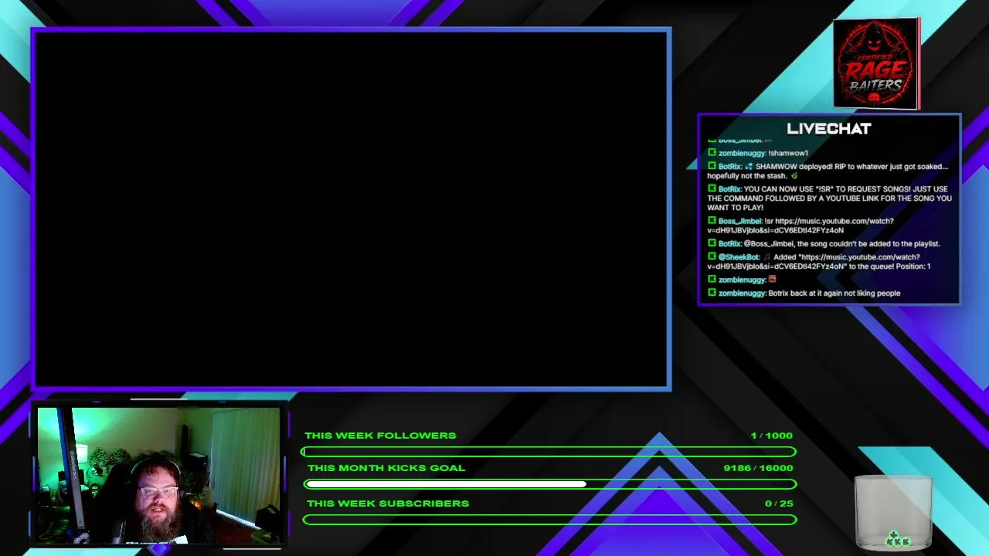Click the water droplets emoji before SHAMWOW deployed

pyautogui.click(x=749, y=167)
